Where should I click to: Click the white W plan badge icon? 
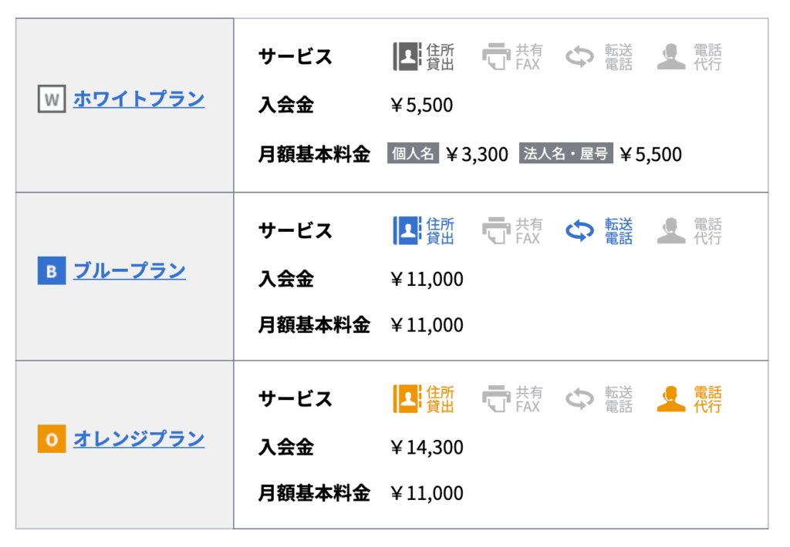tap(52, 99)
